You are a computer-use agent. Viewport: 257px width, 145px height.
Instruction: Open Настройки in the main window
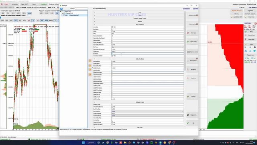point(15,4)
